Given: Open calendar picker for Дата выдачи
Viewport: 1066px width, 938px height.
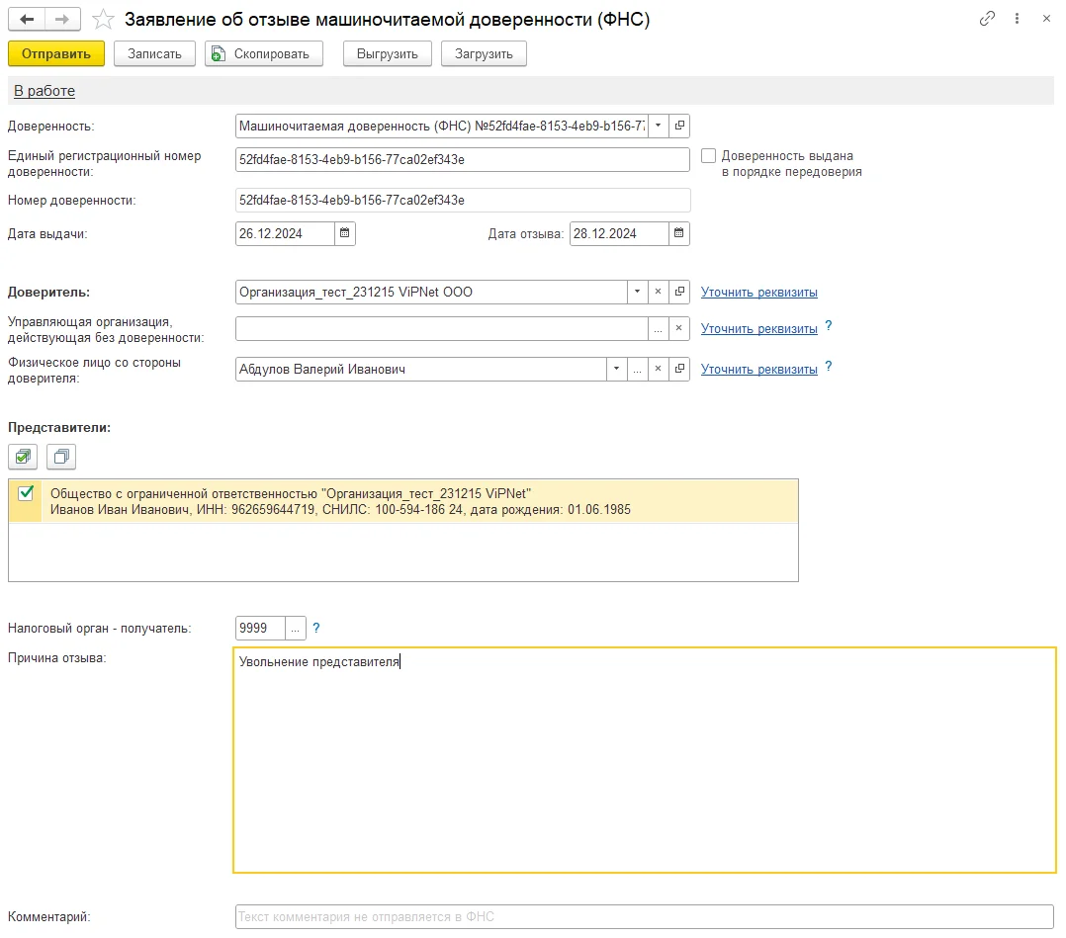Looking at the screenshot, I should [345, 233].
